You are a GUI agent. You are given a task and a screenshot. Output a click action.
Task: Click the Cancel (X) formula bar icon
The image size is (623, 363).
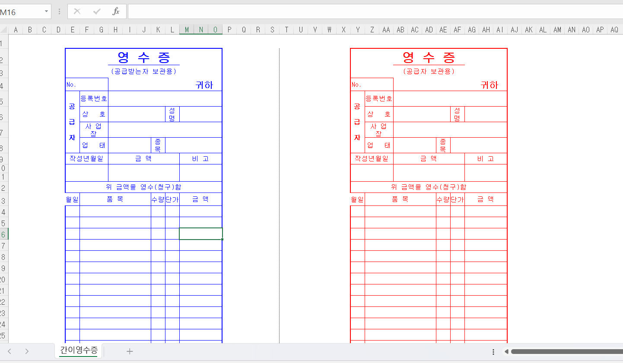77,11
